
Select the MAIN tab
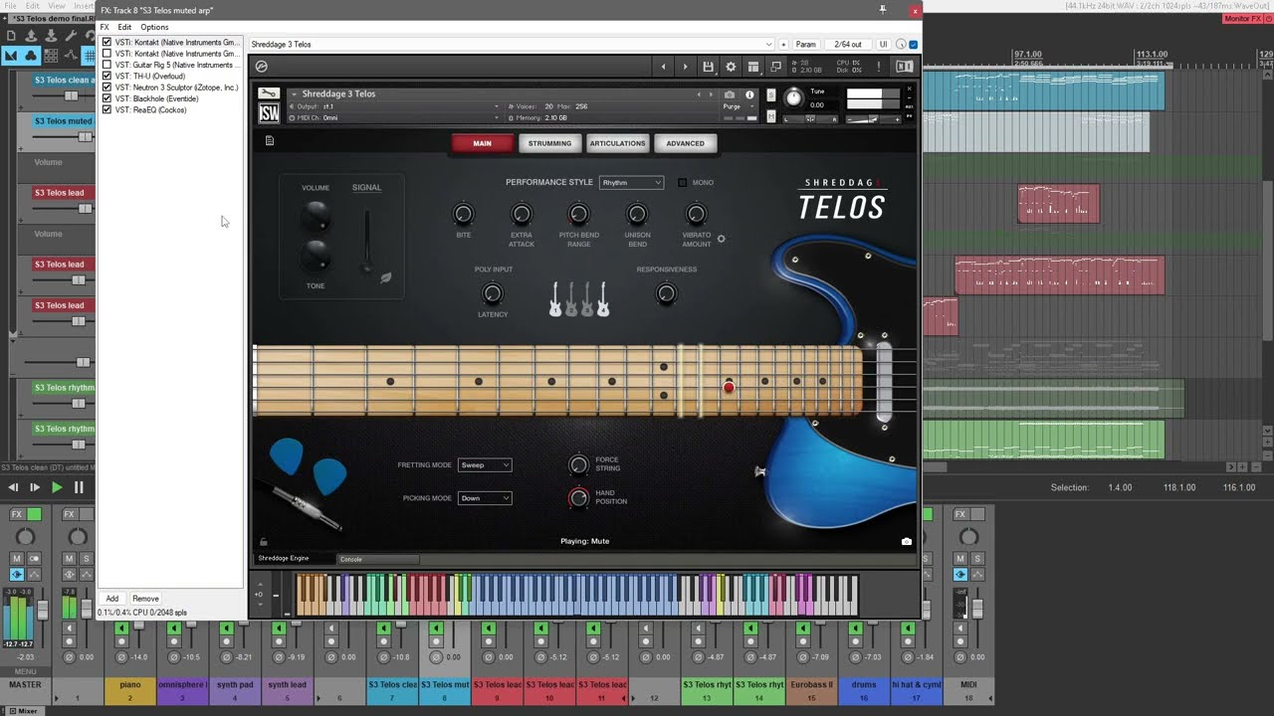(x=482, y=143)
